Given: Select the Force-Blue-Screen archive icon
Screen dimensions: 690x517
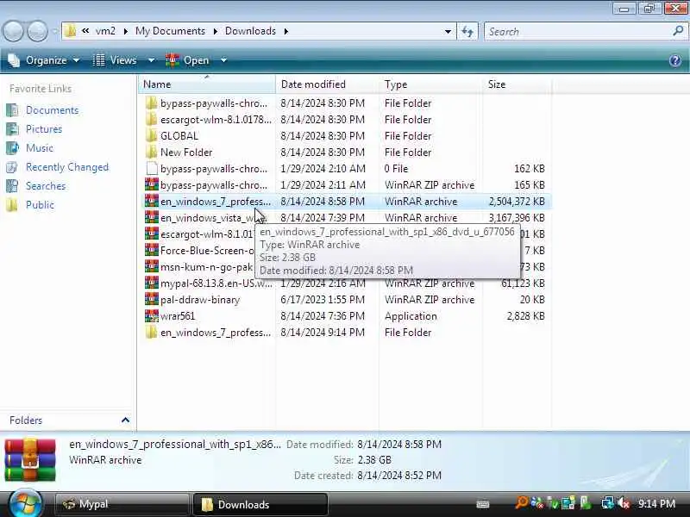Looking at the screenshot, I should click(152, 250).
